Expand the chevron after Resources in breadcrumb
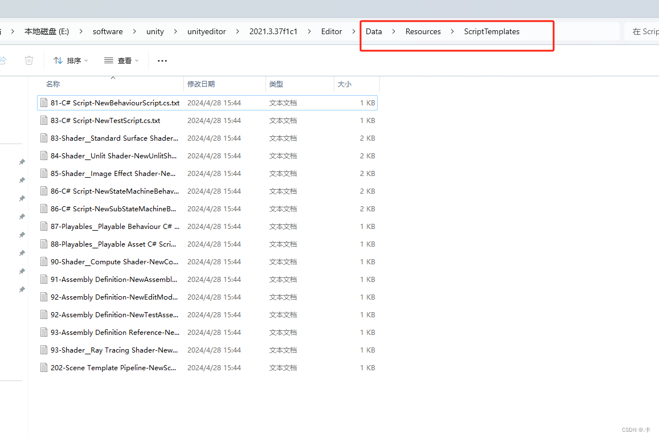This screenshot has width=659, height=438. [452, 31]
